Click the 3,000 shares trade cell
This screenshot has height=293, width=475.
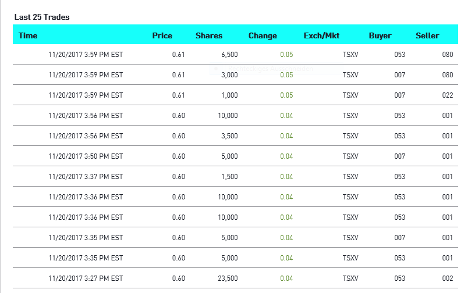click(229, 75)
